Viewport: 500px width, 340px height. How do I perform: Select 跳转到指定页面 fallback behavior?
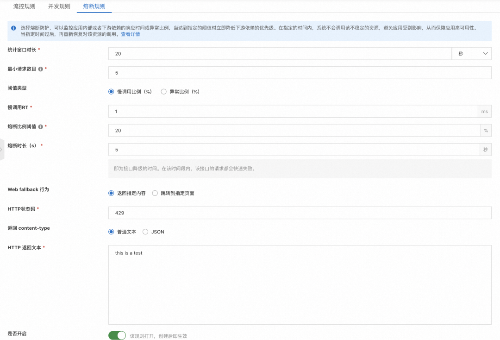point(155,193)
